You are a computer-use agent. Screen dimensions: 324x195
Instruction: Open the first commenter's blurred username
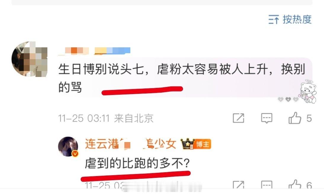[x=94, y=51]
